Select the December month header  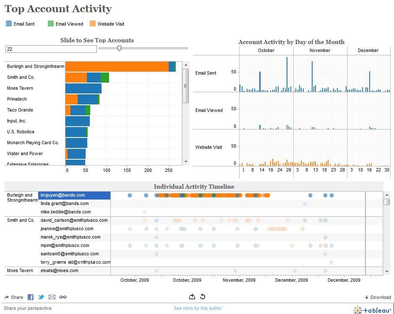point(368,50)
